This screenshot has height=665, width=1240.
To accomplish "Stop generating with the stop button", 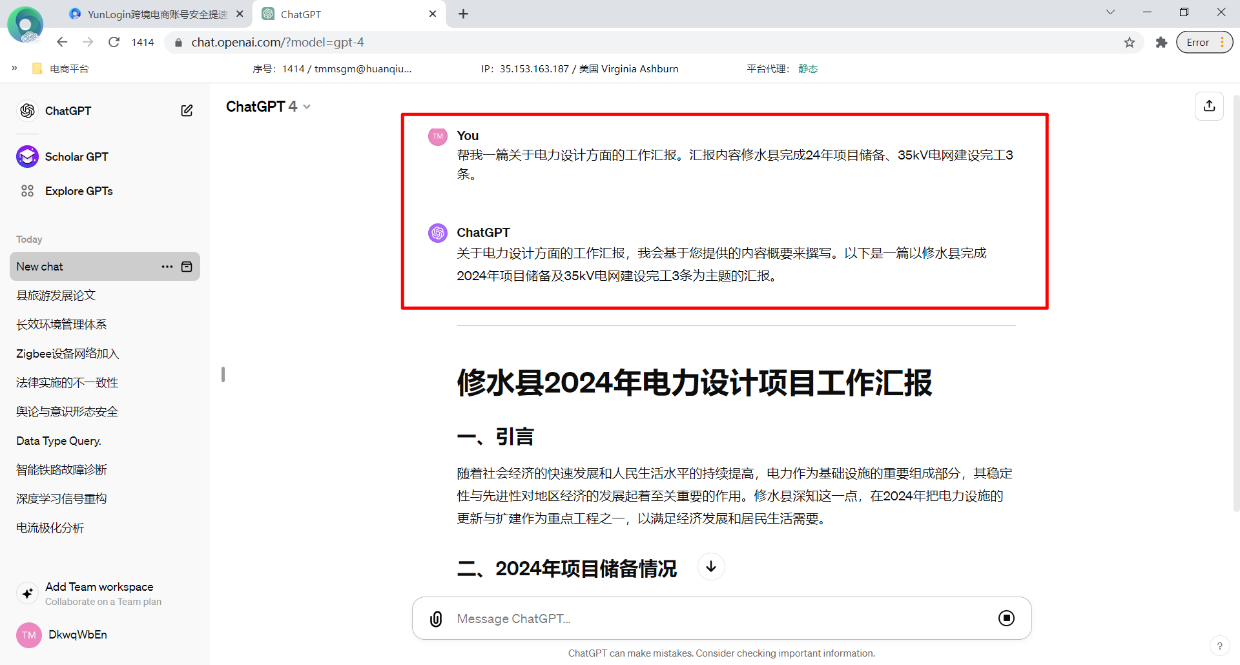I will [x=1006, y=618].
